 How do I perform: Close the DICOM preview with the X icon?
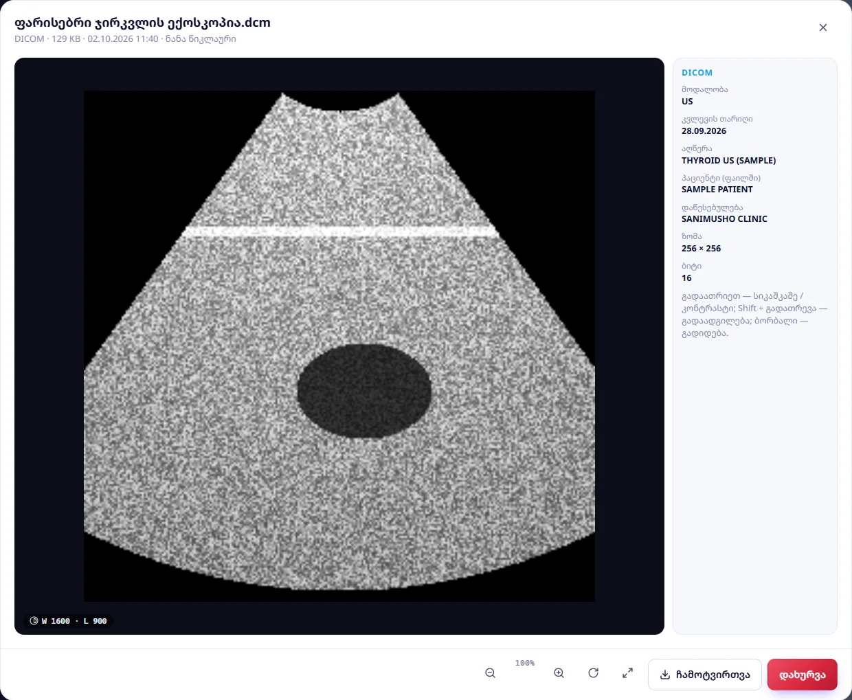click(x=822, y=27)
